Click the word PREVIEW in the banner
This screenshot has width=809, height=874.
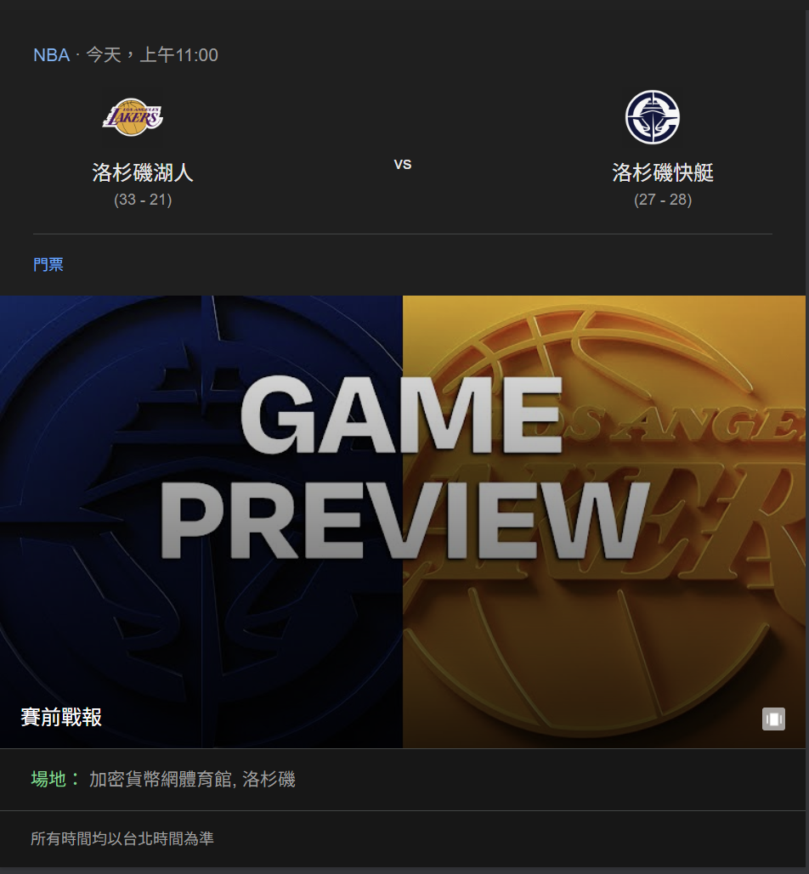(404, 522)
